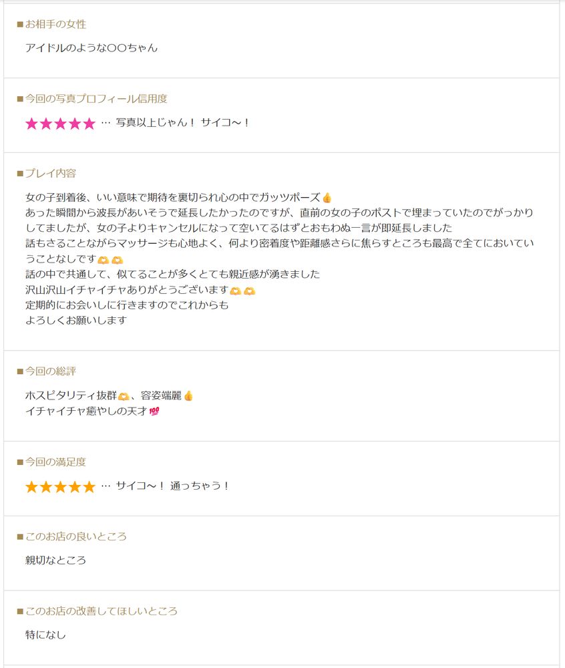Click the 100 points emoji
Image resolution: width=565 pixels, height=668 pixels.
pos(154,411)
